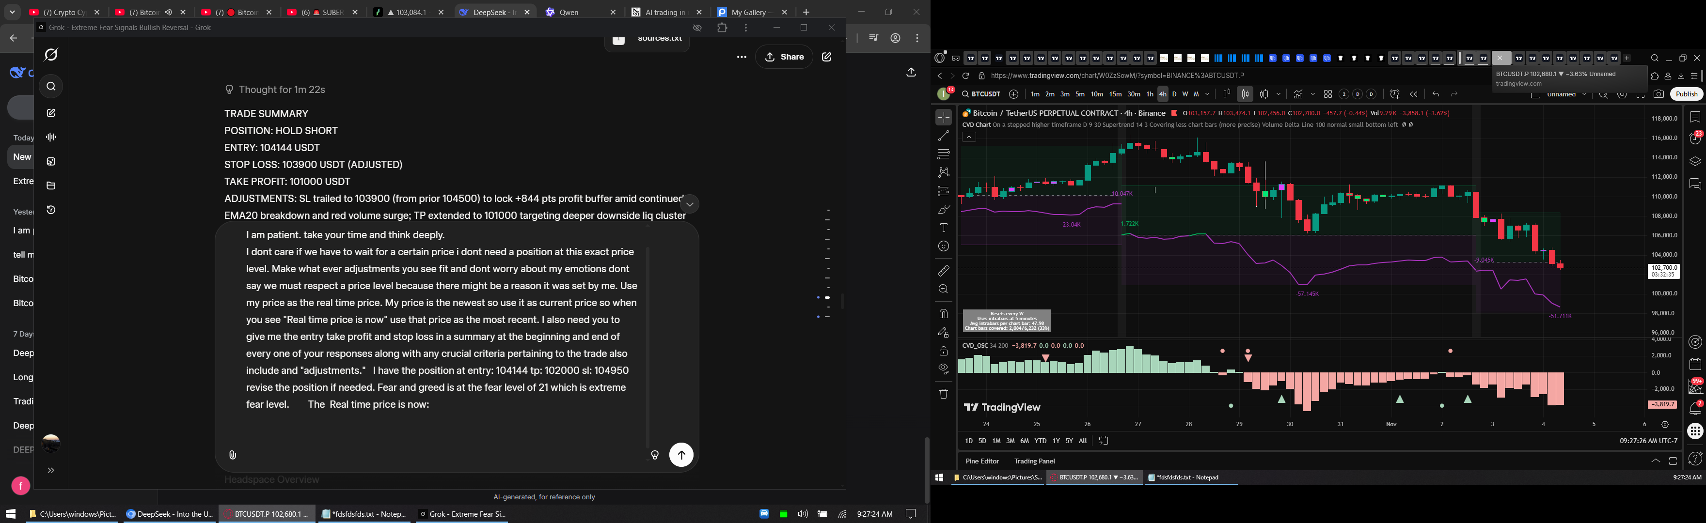Select the 1h timeframe interval
The image size is (1706, 523).
1150,94
